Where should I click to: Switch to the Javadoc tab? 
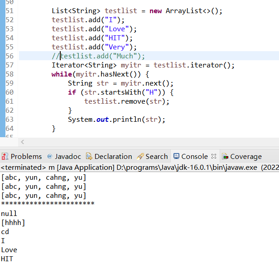[64, 157]
